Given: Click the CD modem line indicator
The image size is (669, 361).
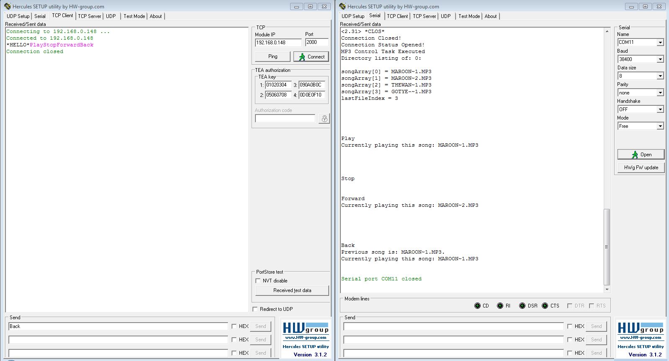Looking at the screenshot, I should [x=477, y=306].
